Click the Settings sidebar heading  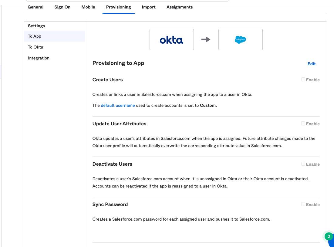(x=36, y=26)
